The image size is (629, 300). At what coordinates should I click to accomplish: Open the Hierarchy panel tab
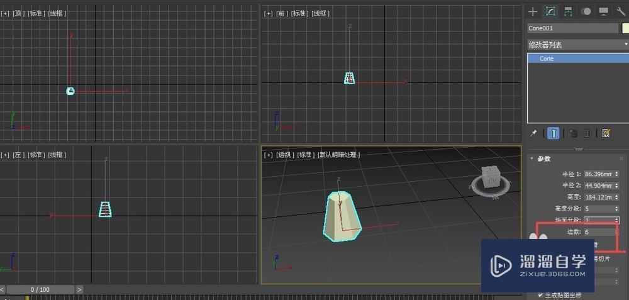point(567,11)
